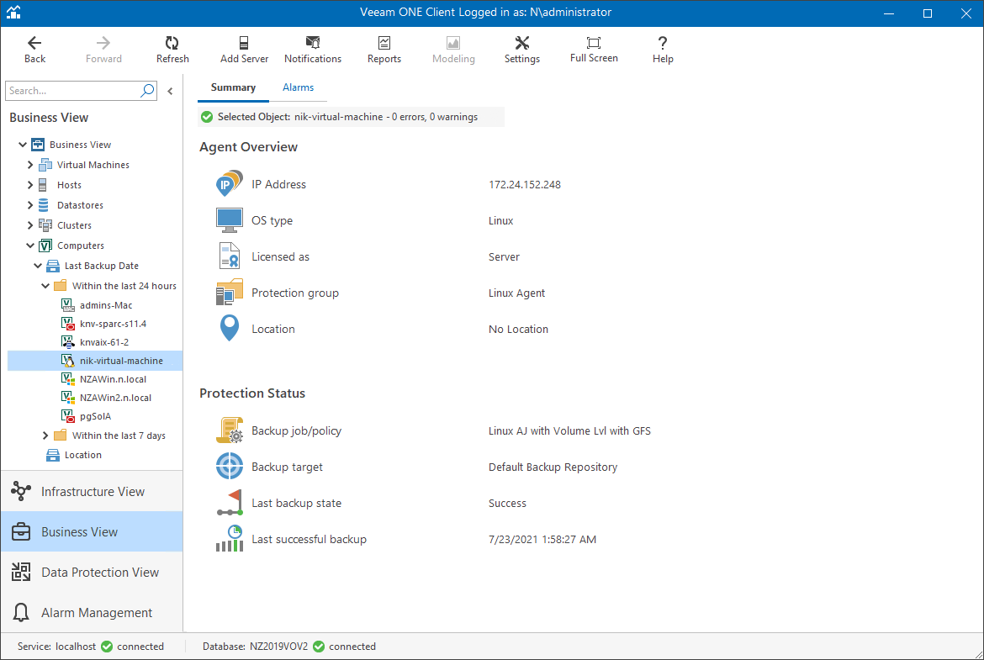
Task: Open the Infrastructure View pane
Action: tap(93, 491)
